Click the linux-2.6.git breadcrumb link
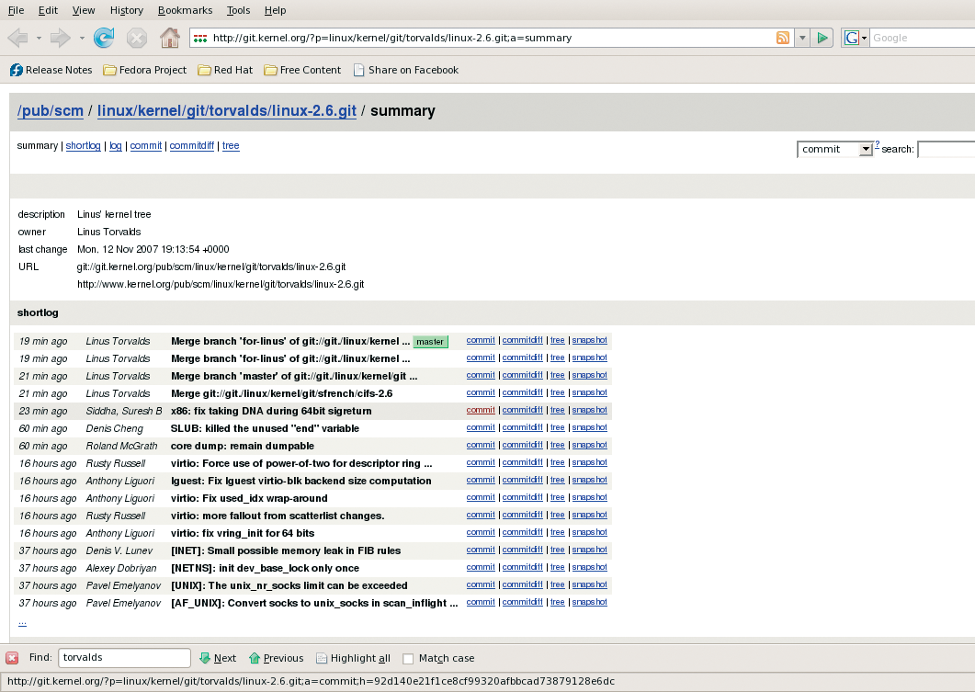Viewport: 975px width, 692px height. point(227,110)
